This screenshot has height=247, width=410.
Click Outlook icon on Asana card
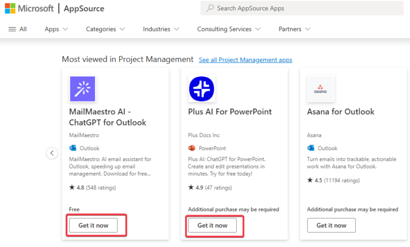311,148
